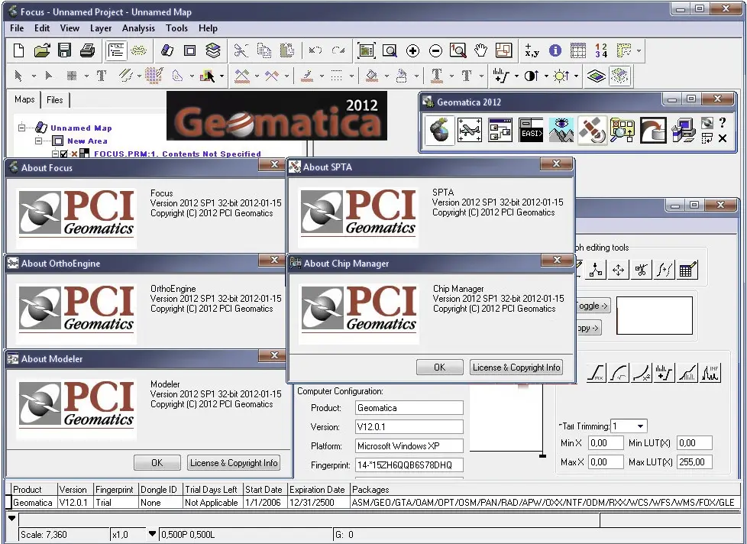Save the project with the floppy icon
Screen dimensions: 747x544
click(64, 50)
